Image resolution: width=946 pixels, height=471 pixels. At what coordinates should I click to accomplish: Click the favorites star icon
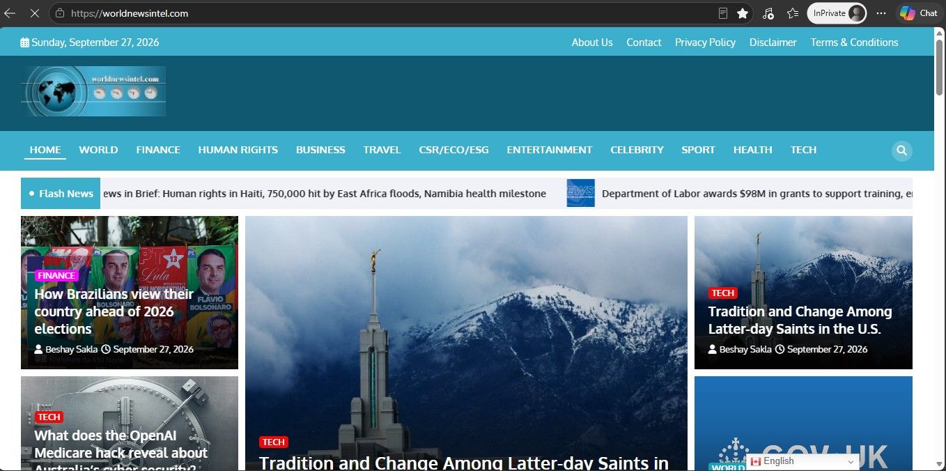pyautogui.click(x=743, y=13)
